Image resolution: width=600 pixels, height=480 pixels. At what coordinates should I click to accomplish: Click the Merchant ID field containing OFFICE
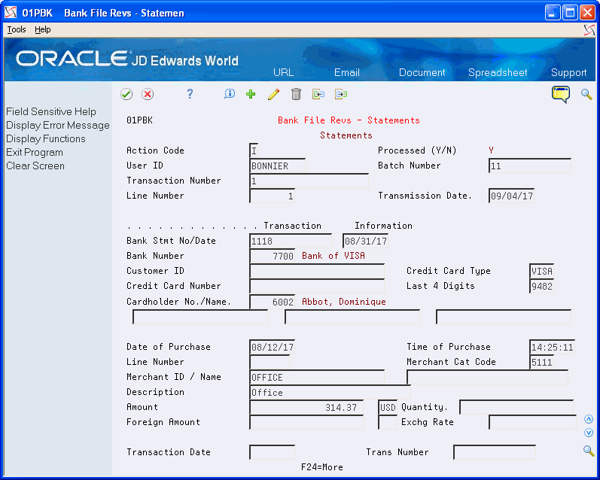tap(317, 377)
